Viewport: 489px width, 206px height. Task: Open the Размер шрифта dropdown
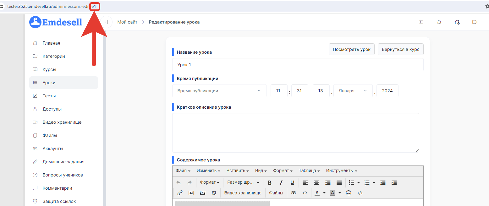click(244, 182)
